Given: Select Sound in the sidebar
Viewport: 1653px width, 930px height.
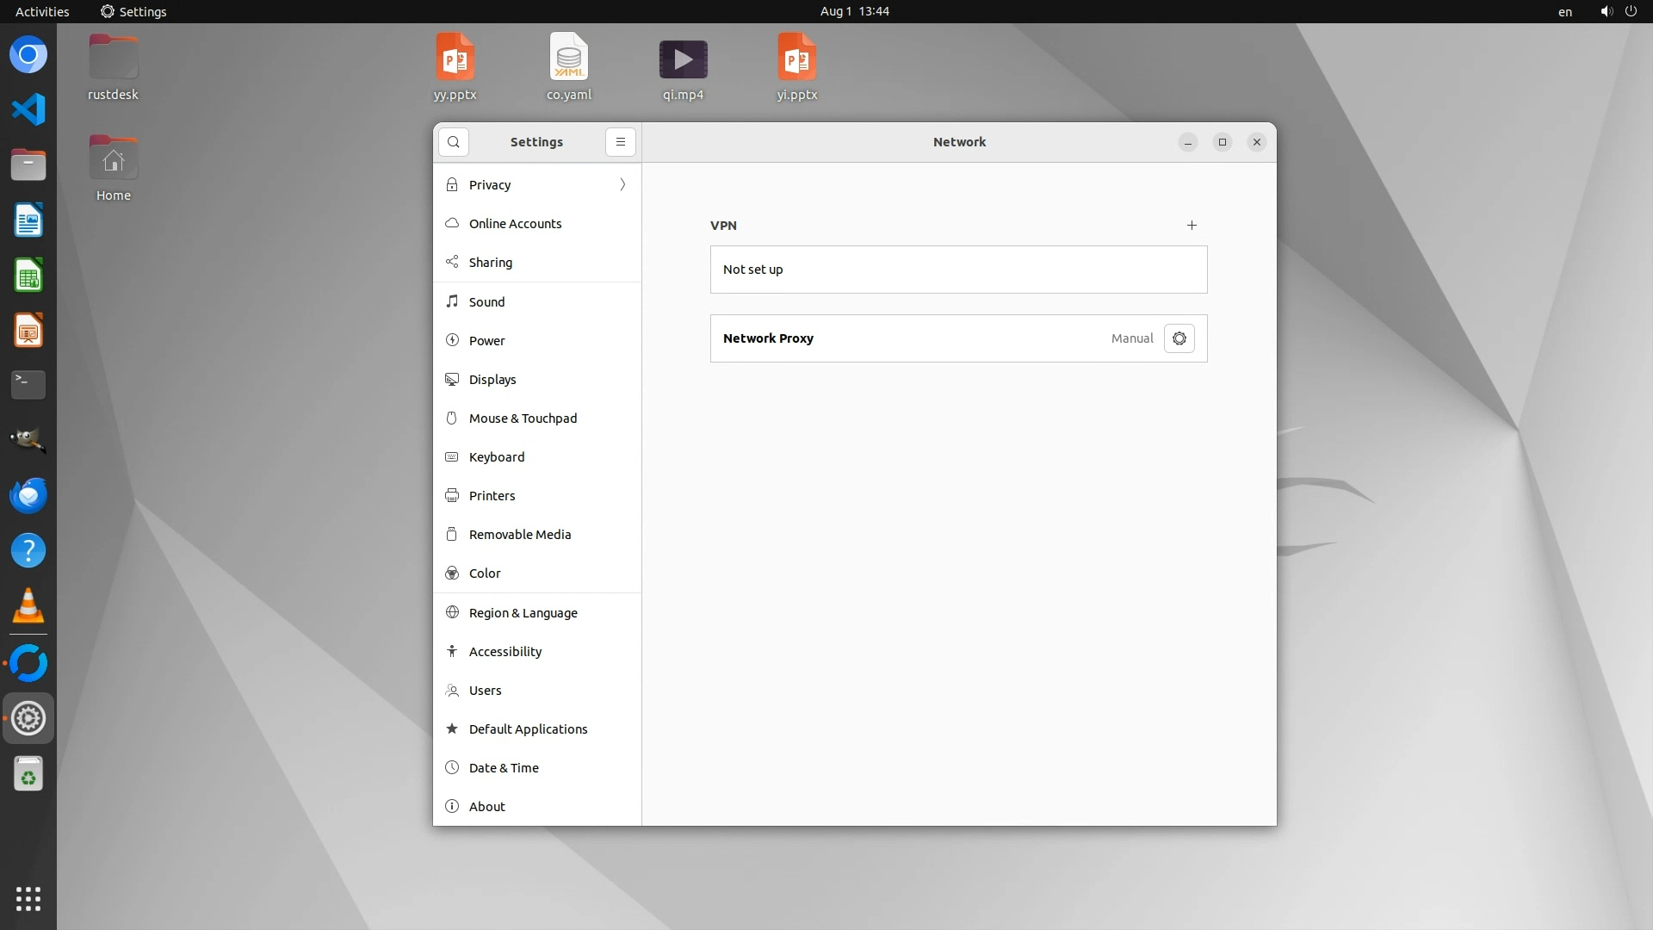Looking at the screenshot, I should pos(486,302).
